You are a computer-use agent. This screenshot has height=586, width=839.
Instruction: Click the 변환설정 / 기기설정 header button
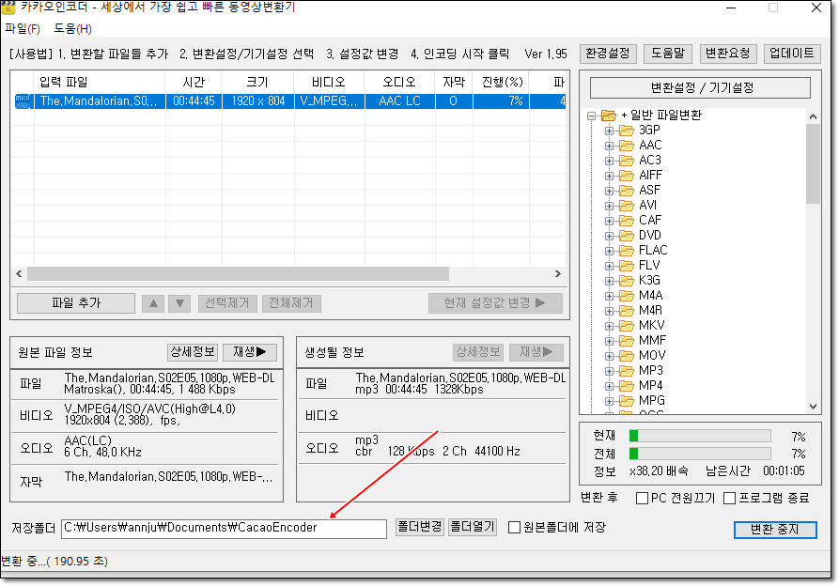700,87
